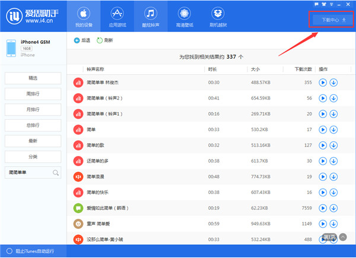This screenshot has height=258, width=356.
Task: Click green chat icon beside 爱情如此简单
Action: tap(78, 208)
